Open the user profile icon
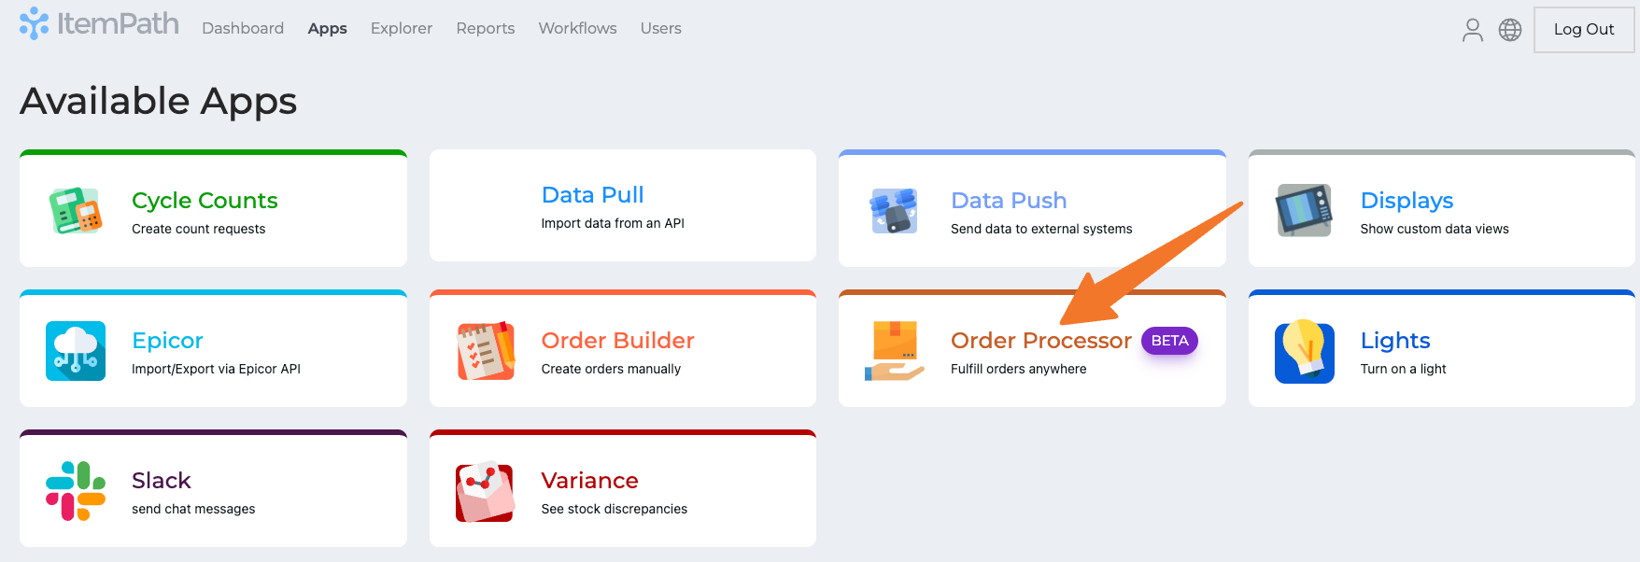1640x562 pixels. pos(1472,30)
